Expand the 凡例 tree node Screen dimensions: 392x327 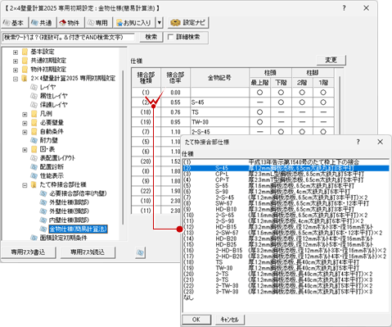[25, 114]
